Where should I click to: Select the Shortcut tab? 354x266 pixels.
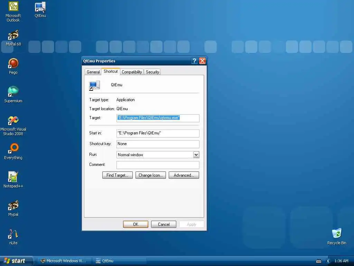pyautogui.click(x=111, y=71)
